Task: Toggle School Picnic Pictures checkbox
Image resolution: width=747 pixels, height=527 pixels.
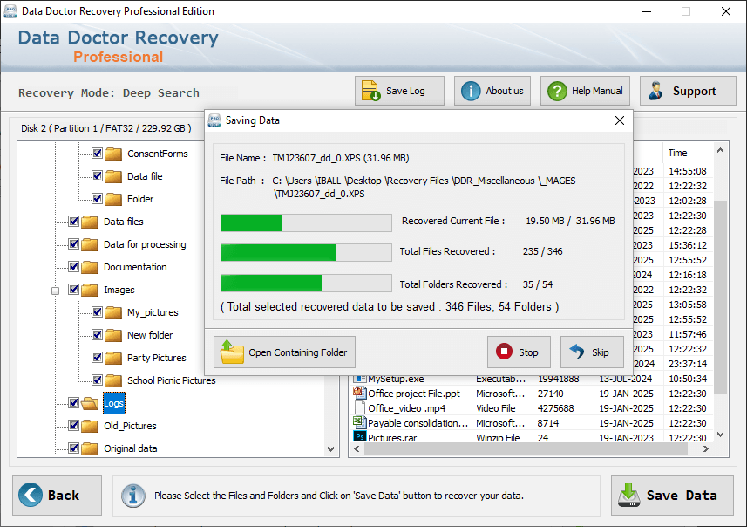Action: coord(97,380)
